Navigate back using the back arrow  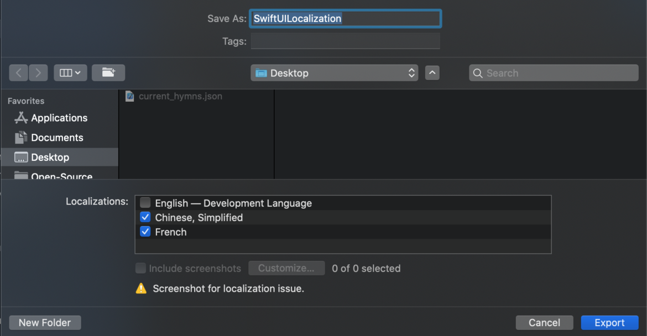click(x=18, y=72)
